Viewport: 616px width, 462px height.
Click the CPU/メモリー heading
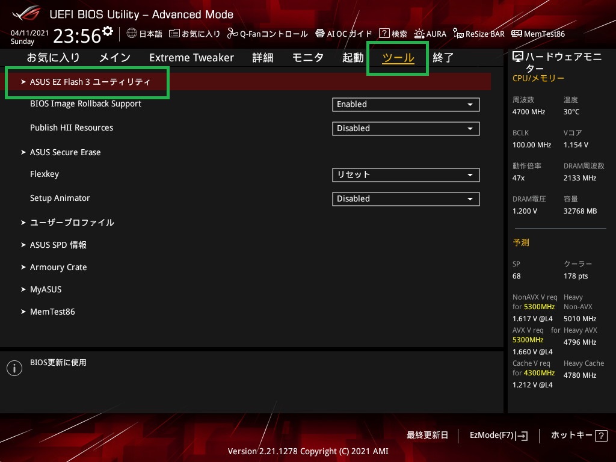(538, 78)
